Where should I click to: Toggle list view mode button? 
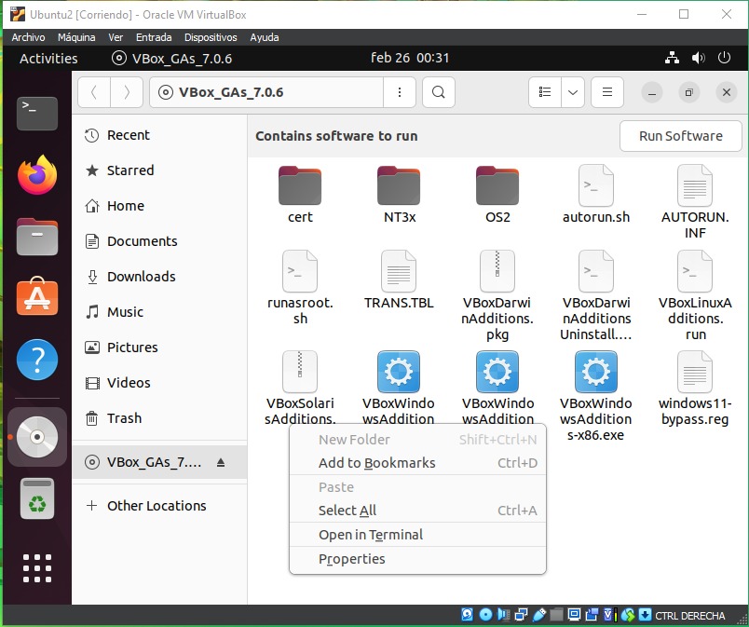coord(546,92)
